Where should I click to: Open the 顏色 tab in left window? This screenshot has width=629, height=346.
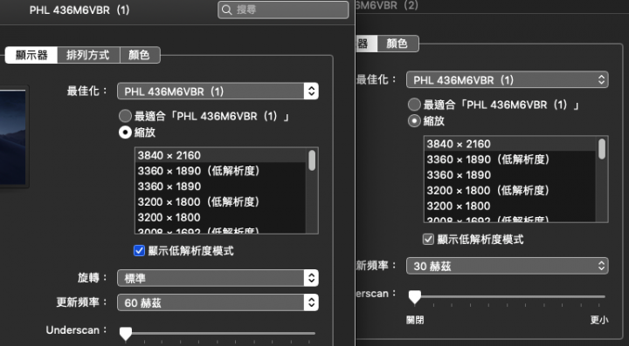tap(140, 55)
